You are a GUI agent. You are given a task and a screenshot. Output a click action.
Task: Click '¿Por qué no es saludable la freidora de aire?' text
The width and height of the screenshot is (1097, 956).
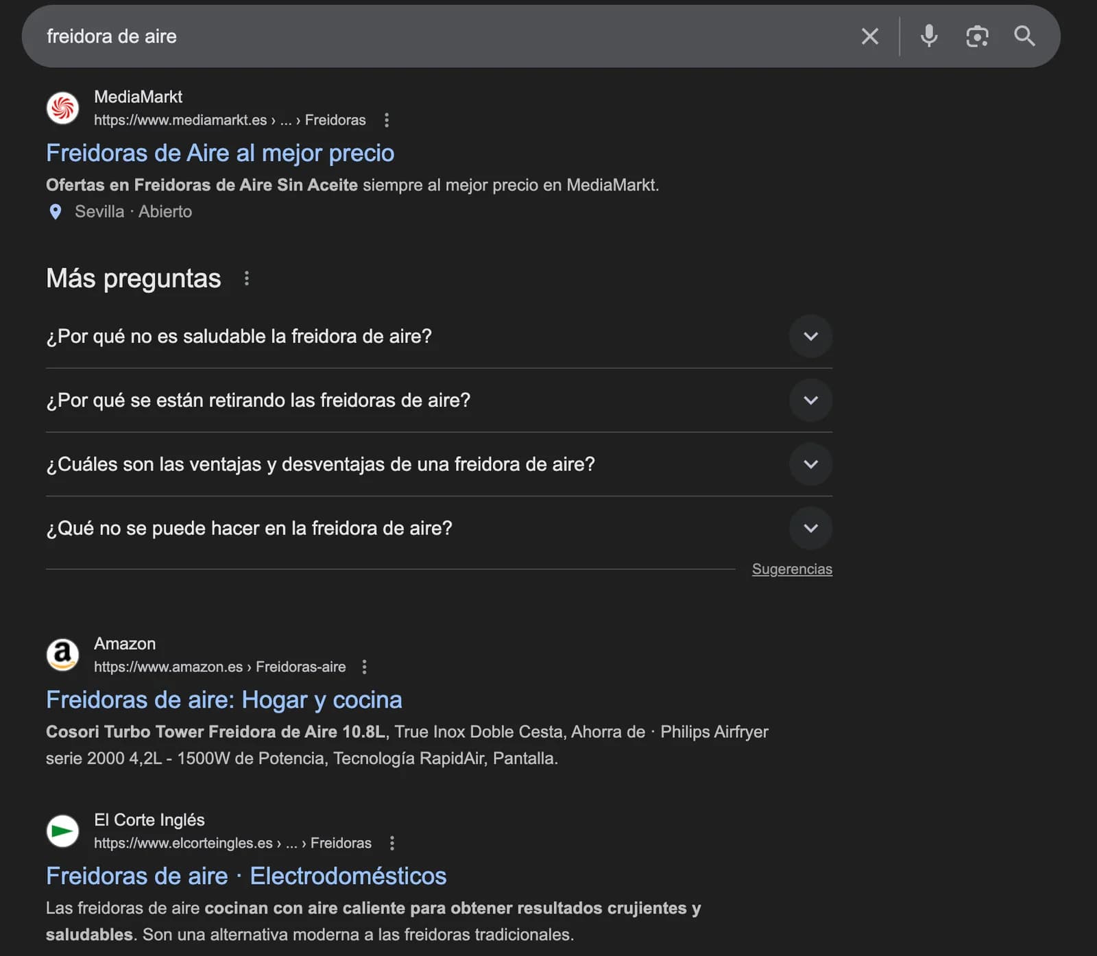click(239, 336)
